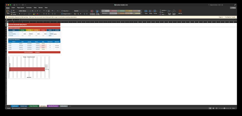Expand the font color dropdown arrow

pos(39,14)
